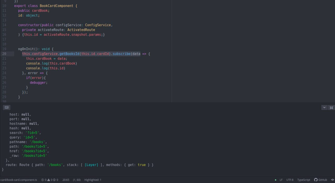Click the pathname: '/books' terminal line
The width and height of the screenshot is (335, 183).
click(28, 142)
